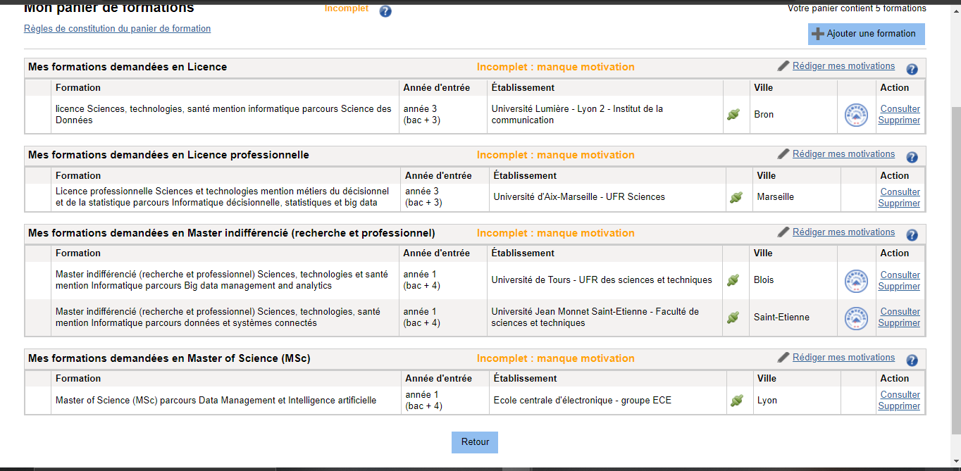The image size is (961, 471).
Task: Consulter the Université de Tours master
Action: click(x=900, y=275)
